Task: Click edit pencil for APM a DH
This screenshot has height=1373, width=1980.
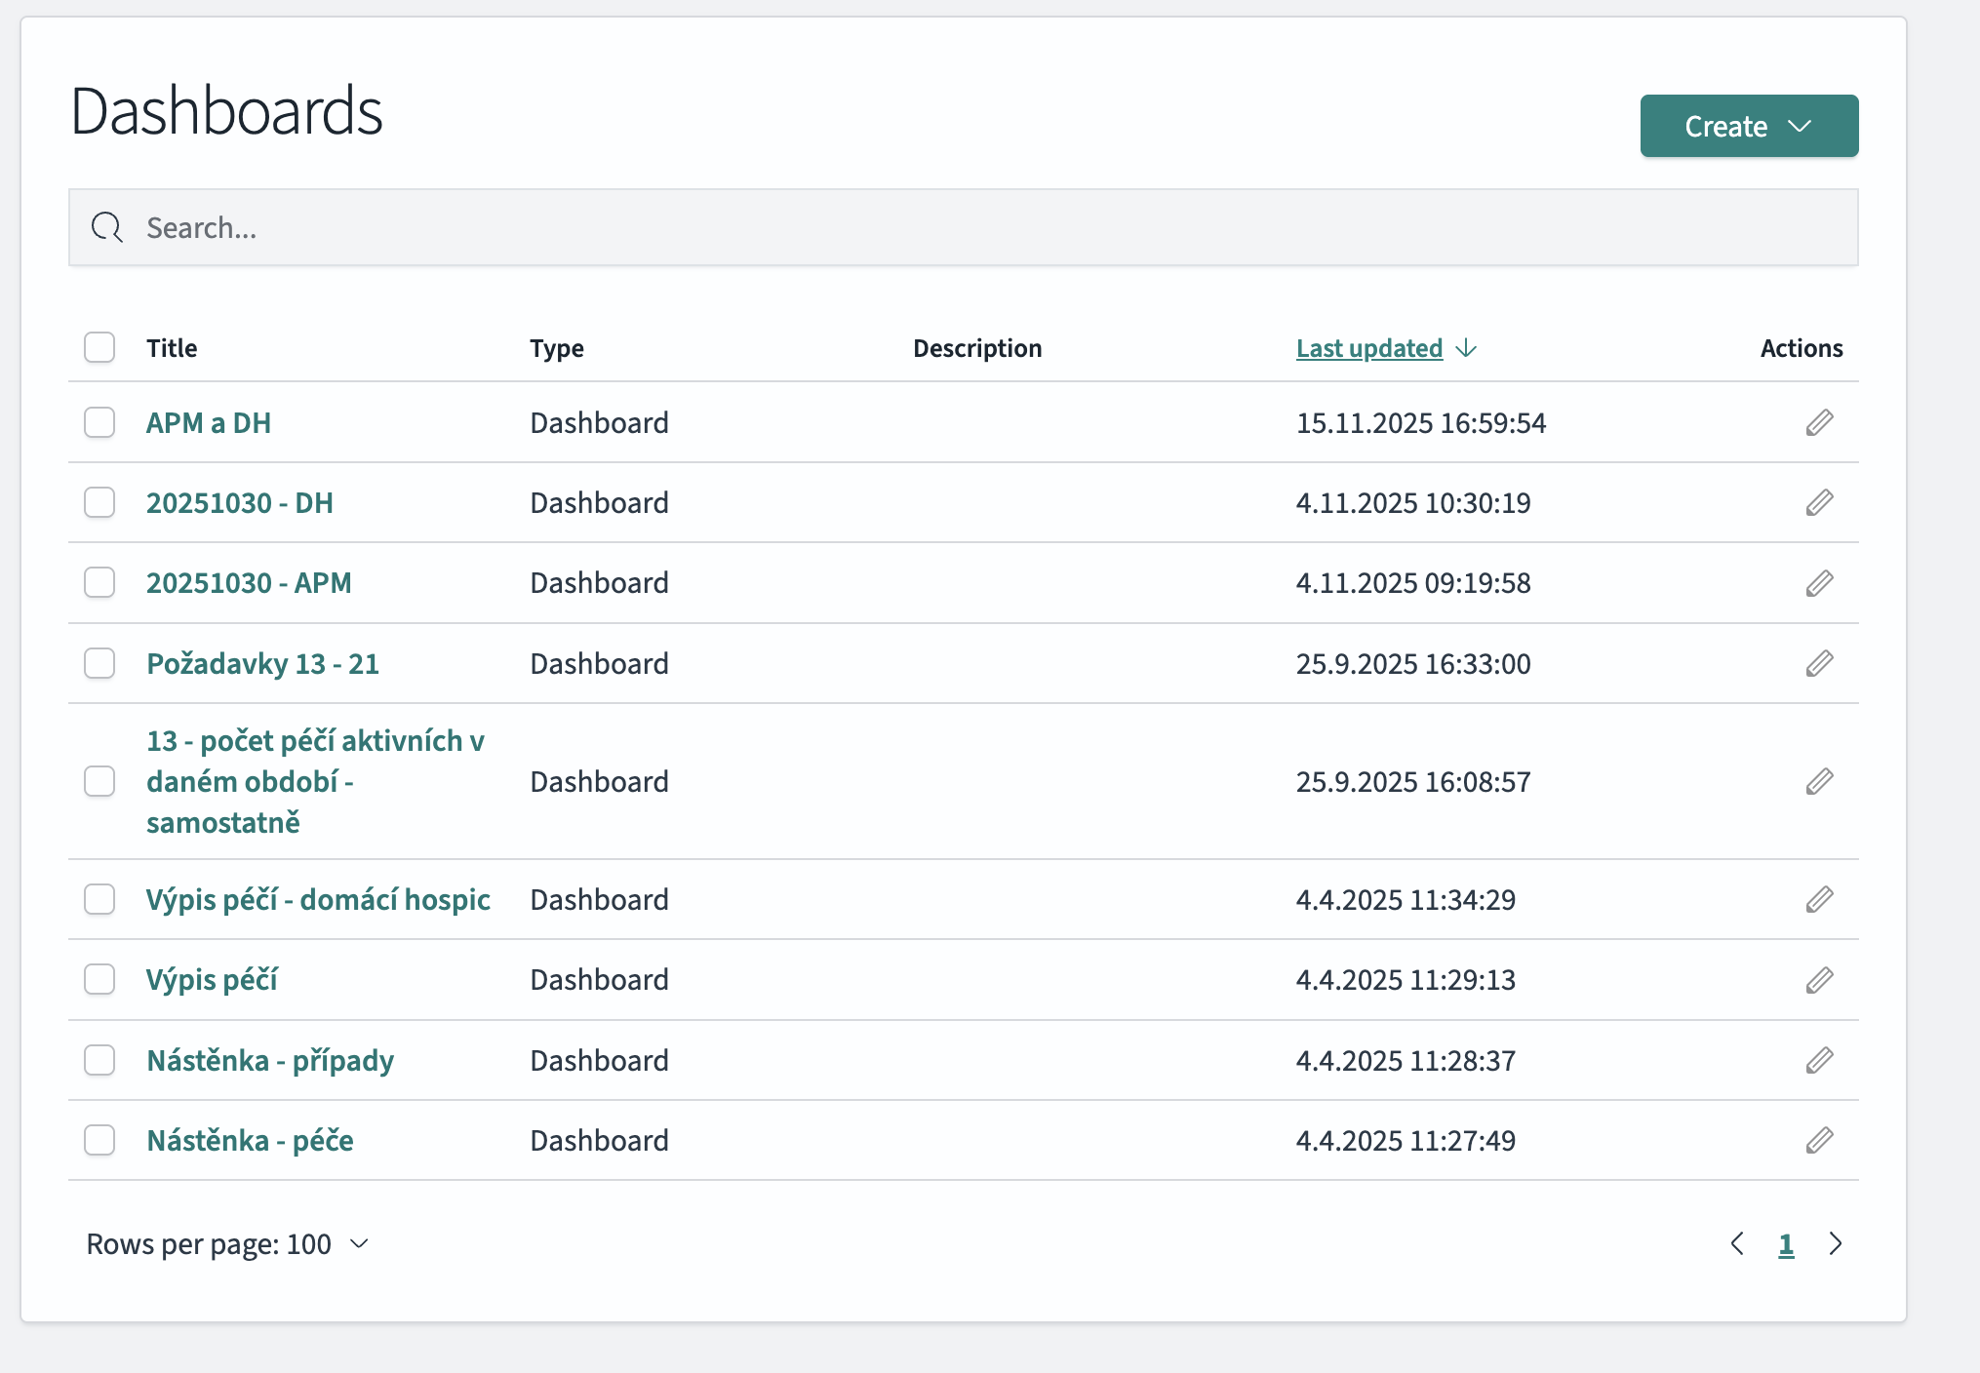Action: pyautogui.click(x=1819, y=423)
